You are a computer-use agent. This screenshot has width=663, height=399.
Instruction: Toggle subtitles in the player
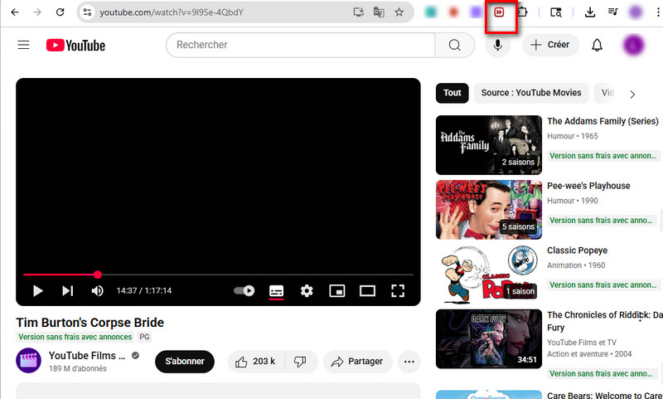(277, 291)
